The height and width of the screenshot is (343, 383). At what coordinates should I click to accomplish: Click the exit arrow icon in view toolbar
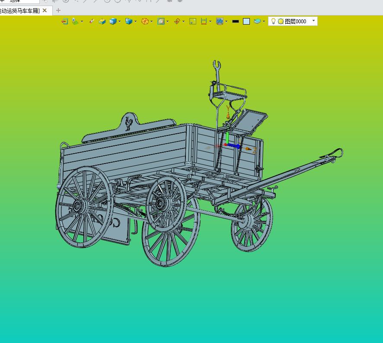pyautogui.click(x=64, y=22)
